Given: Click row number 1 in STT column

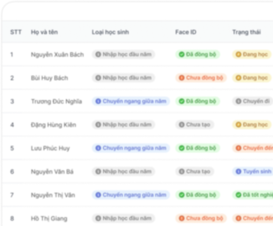Looking at the screenshot, I should [x=12, y=55].
